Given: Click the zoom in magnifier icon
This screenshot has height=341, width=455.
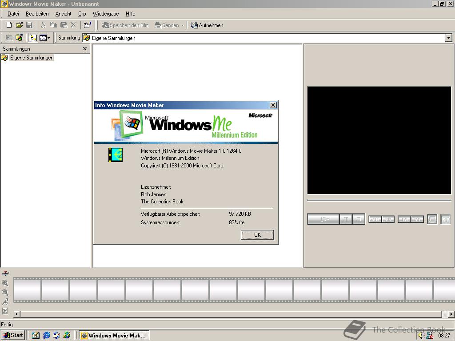Looking at the screenshot, I should 5,283.
